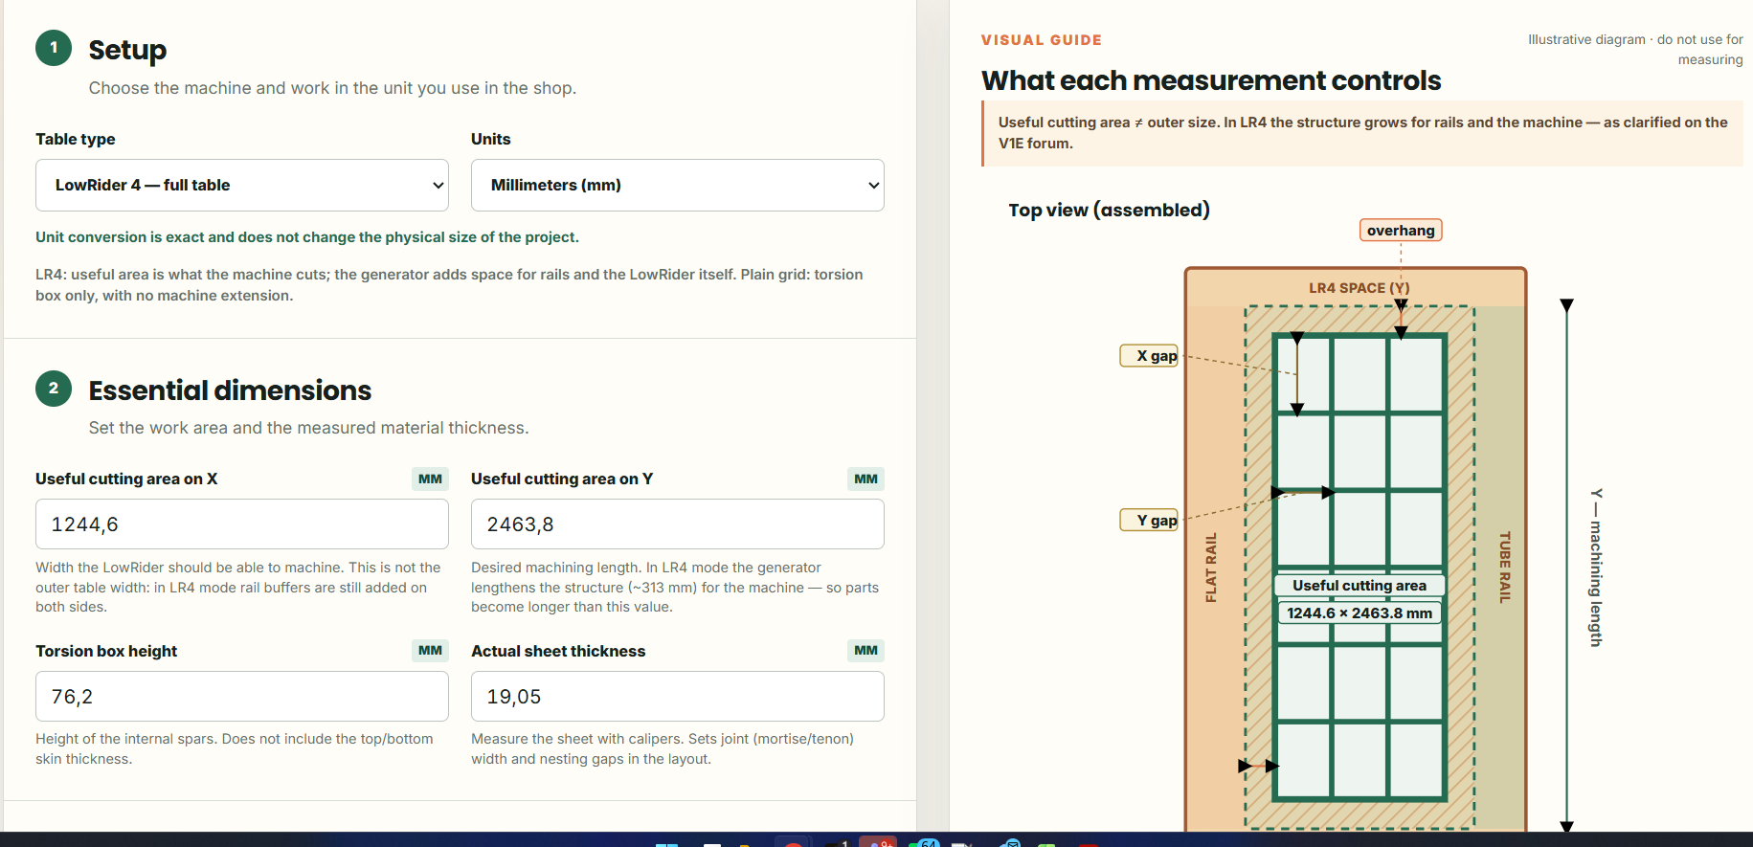This screenshot has width=1753, height=847.
Task: Click the "Essential dimensions" heading
Action: pos(230,390)
